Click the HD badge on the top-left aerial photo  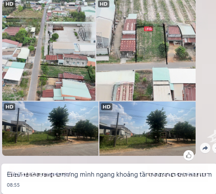(10, 4)
